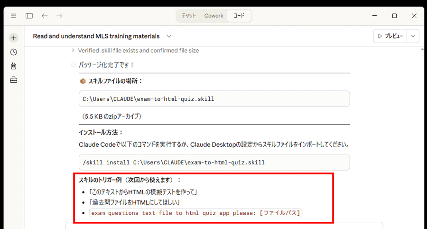This screenshot has width=427, height=229.
Task: Switch to the Cowork tab
Action: point(214,16)
